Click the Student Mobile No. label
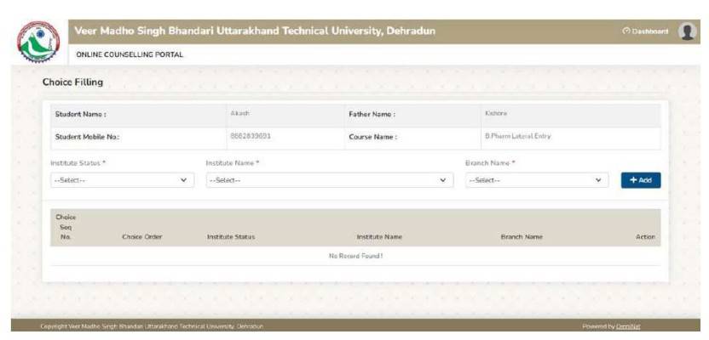 coord(87,137)
